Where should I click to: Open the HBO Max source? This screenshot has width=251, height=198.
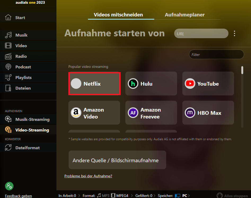click(x=208, y=113)
